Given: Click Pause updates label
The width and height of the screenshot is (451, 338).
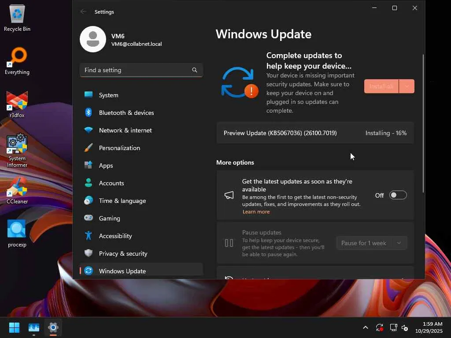Looking at the screenshot, I should (262, 232).
